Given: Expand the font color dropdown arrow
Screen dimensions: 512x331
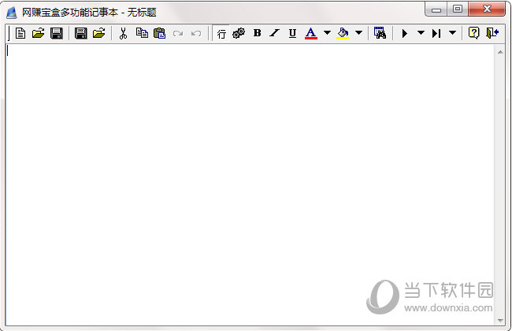Looking at the screenshot, I should click(x=327, y=32).
